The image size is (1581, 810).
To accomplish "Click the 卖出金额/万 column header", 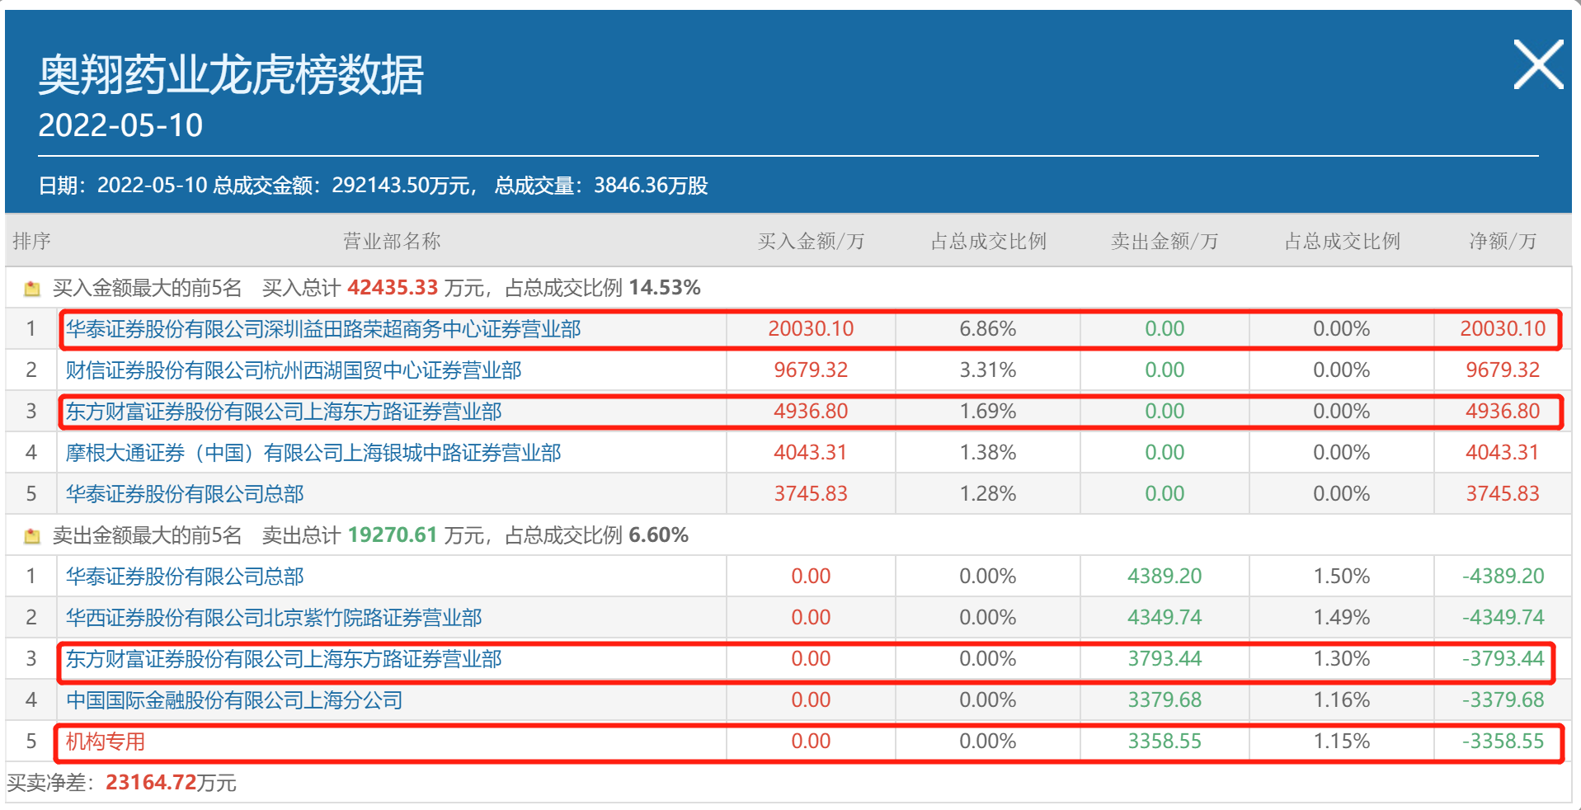I will 1165,241.
